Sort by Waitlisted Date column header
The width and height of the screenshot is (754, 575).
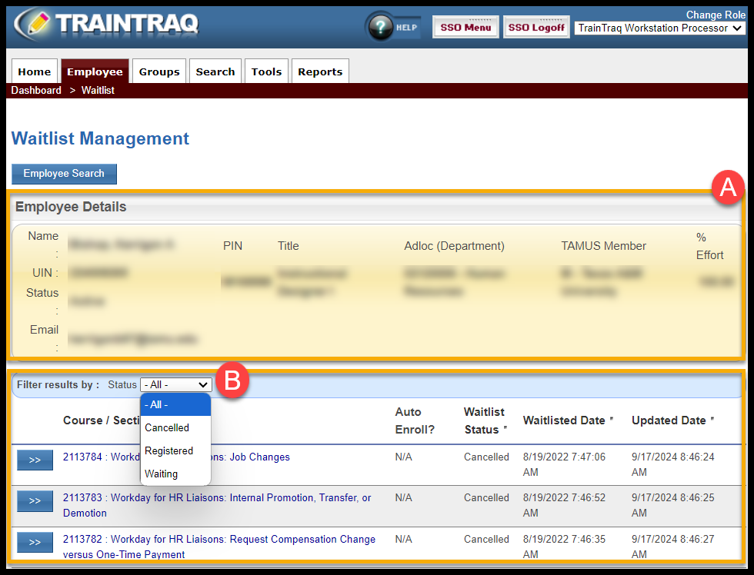pos(564,420)
